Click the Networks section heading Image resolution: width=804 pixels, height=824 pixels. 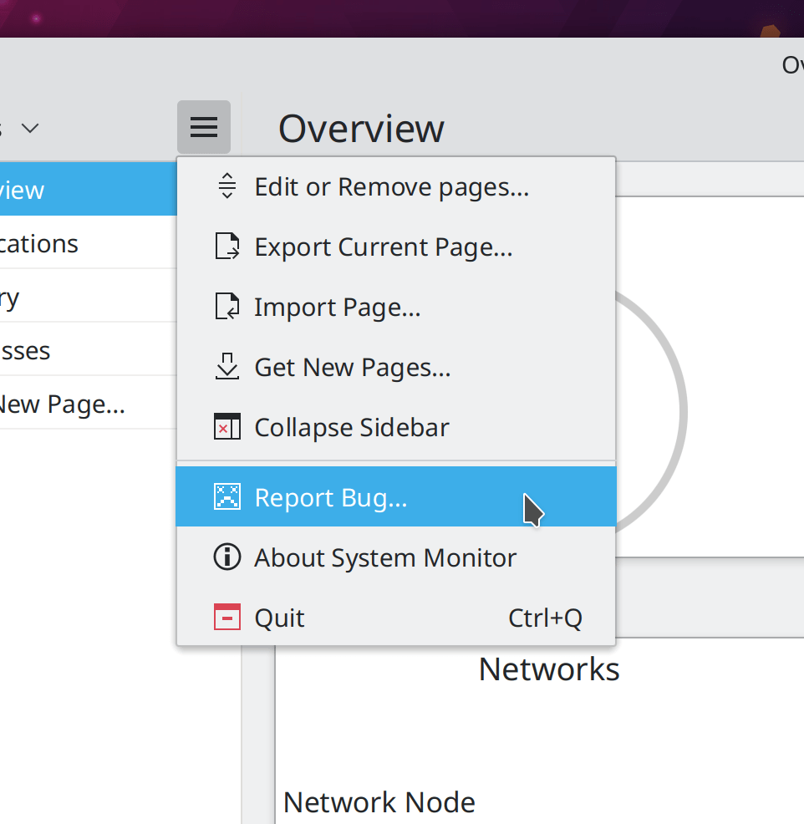[548, 669]
